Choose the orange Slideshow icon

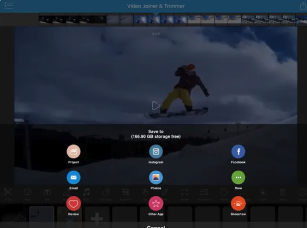[x=238, y=204]
